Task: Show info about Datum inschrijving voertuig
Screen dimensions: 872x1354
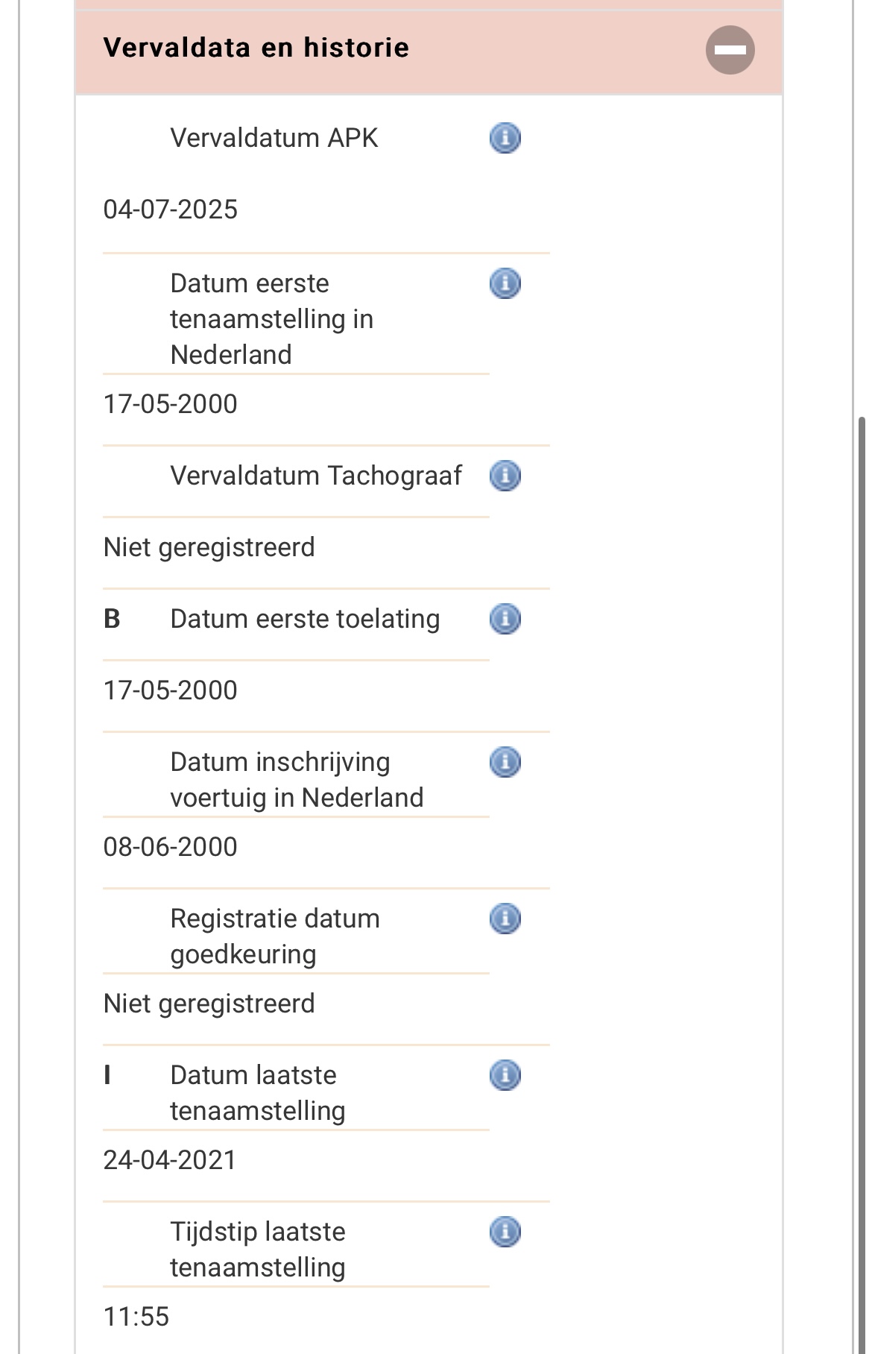Action: 505,763
